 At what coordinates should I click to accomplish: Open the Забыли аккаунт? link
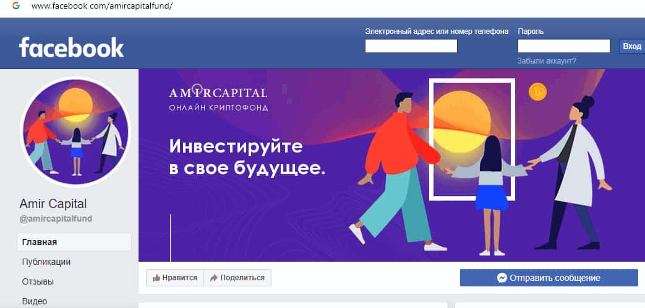pos(547,61)
